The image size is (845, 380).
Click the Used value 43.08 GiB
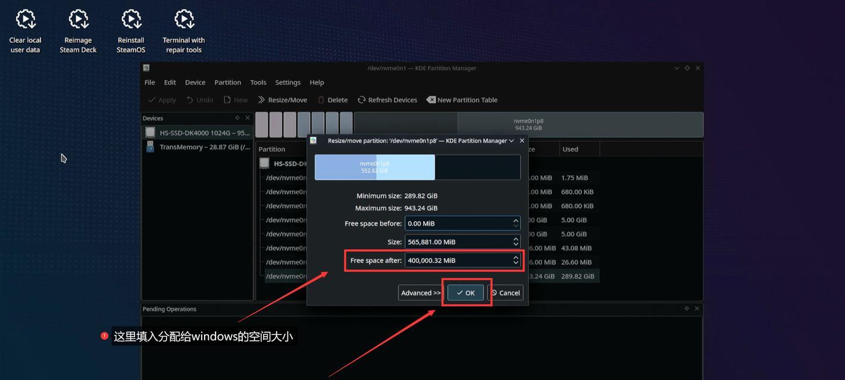tap(577, 248)
